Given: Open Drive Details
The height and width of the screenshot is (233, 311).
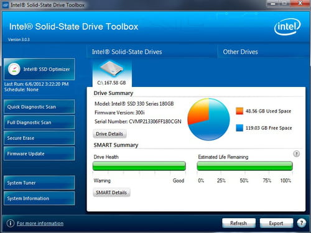Looking at the screenshot, I should 109,134.
